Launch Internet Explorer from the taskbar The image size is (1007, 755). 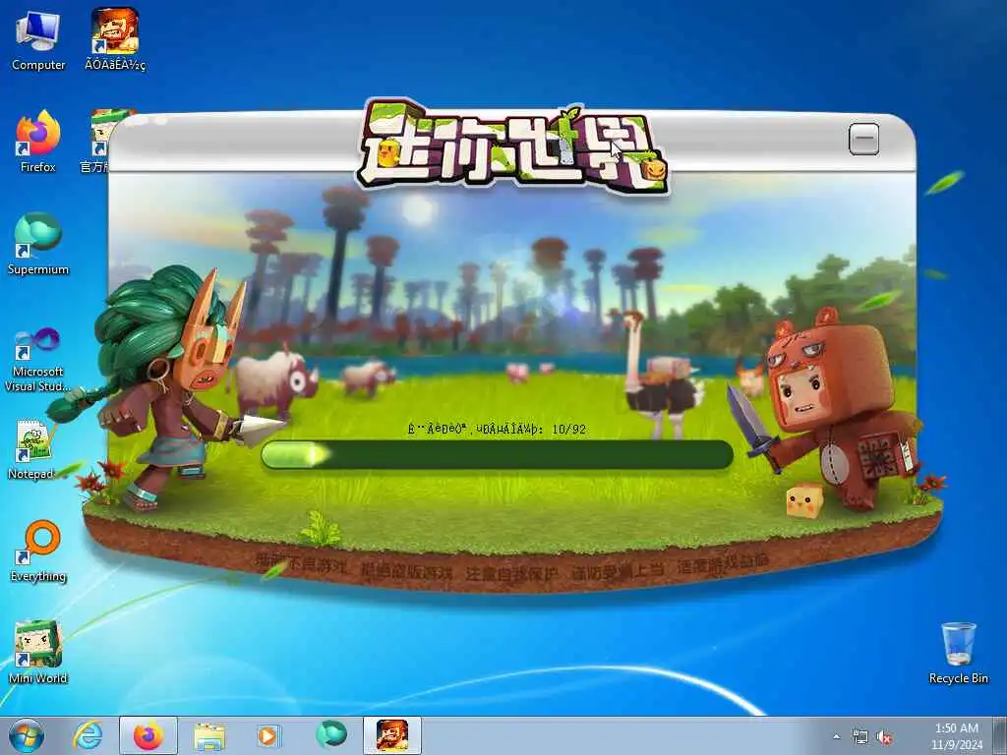point(88,735)
